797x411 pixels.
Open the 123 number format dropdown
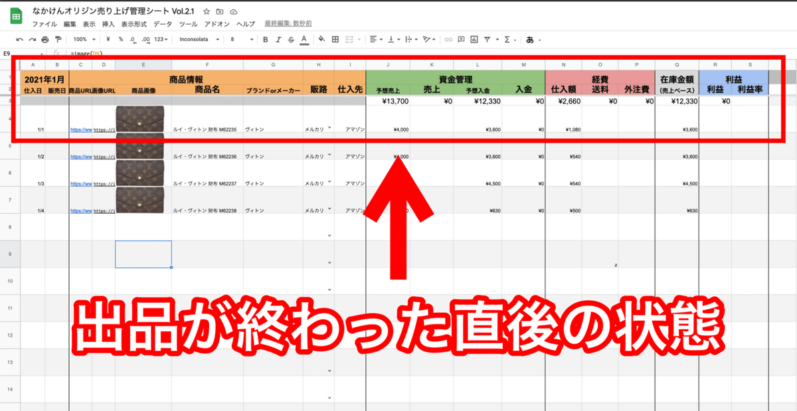click(x=160, y=40)
